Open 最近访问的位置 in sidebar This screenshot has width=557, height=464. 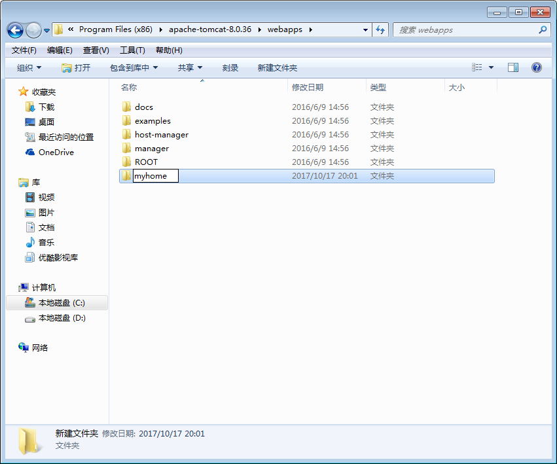coord(59,137)
